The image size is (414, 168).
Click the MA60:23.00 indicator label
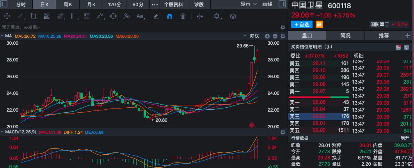[x=127, y=36]
